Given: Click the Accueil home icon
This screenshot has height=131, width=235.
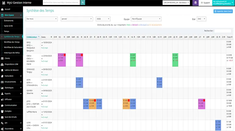Looking at the screenshot, I should tap(2, 9).
